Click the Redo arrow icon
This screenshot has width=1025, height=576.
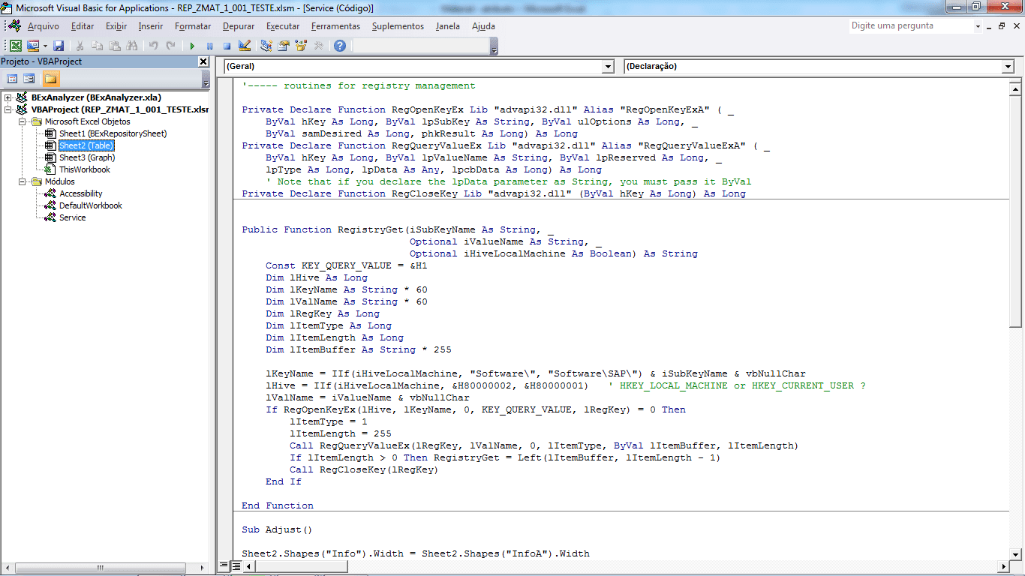click(x=171, y=46)
